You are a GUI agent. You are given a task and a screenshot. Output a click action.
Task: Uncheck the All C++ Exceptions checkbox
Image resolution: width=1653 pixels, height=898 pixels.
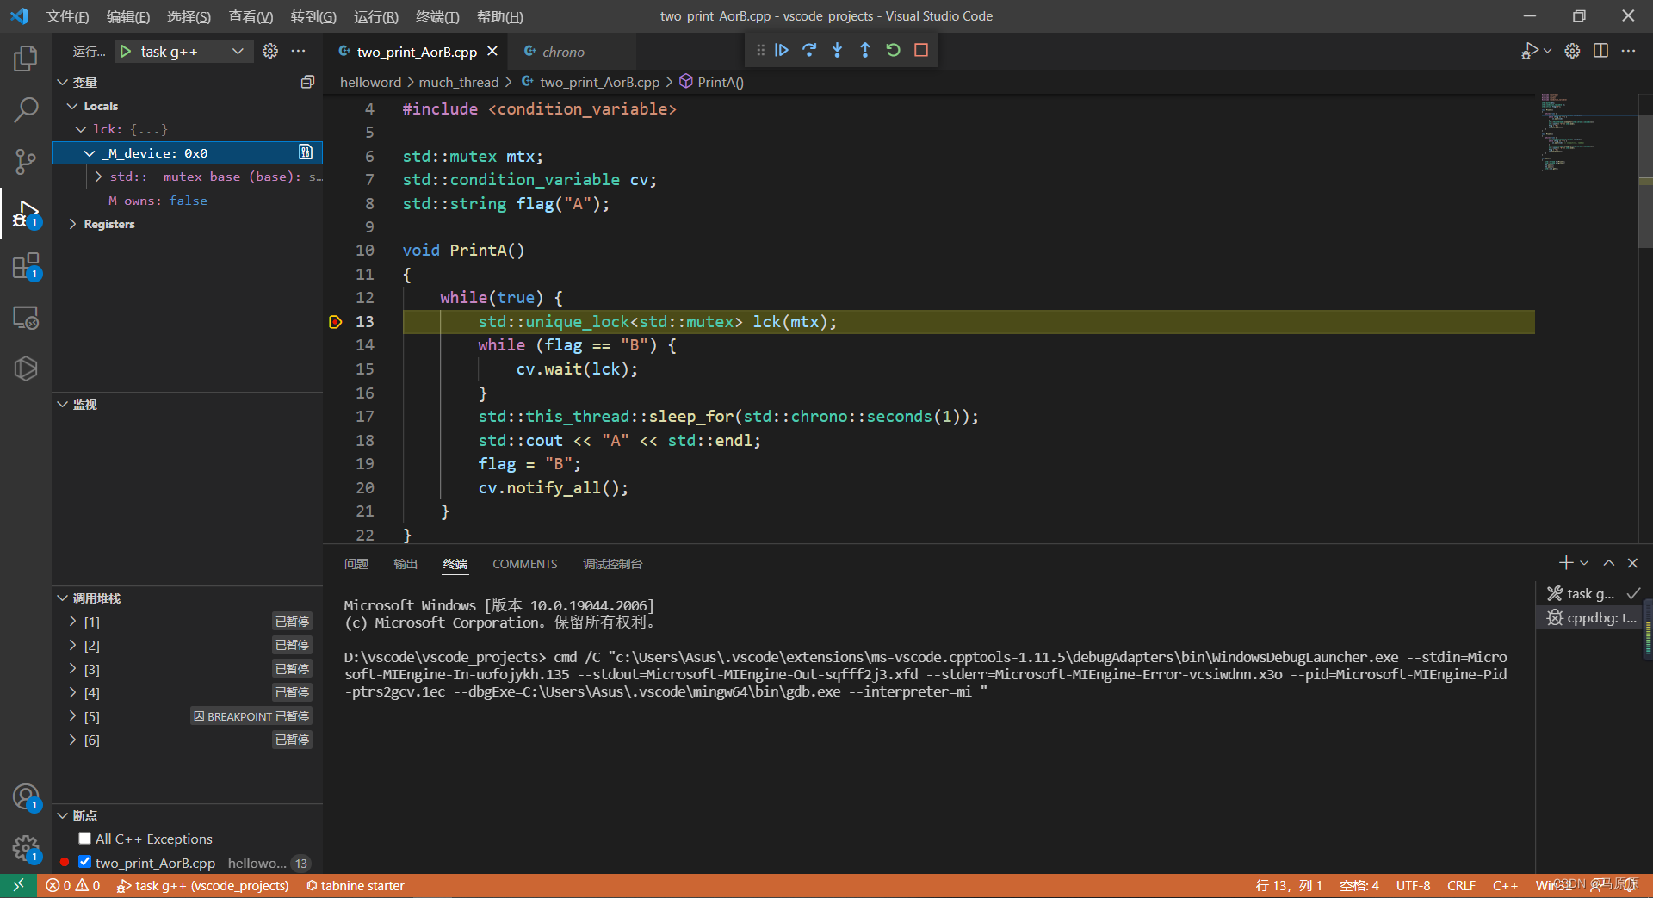(x=84, y=838)
